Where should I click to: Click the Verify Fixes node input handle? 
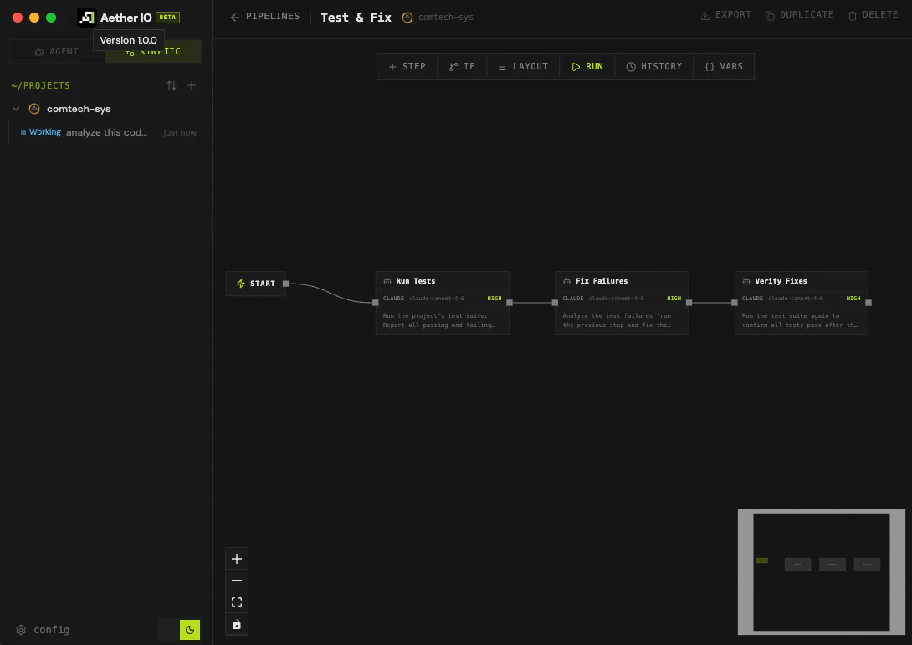click(x=735, y=303)
